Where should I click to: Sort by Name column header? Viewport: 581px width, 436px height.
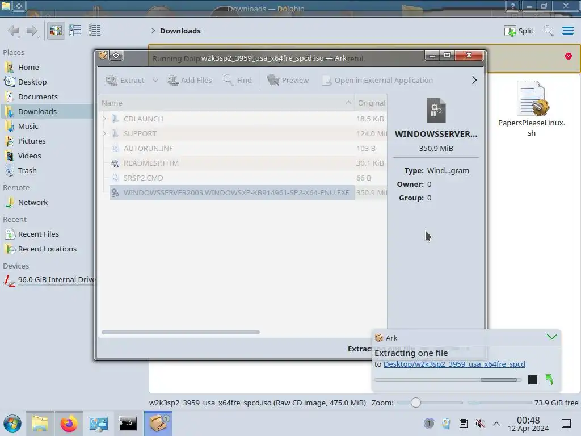pos(226,103)
